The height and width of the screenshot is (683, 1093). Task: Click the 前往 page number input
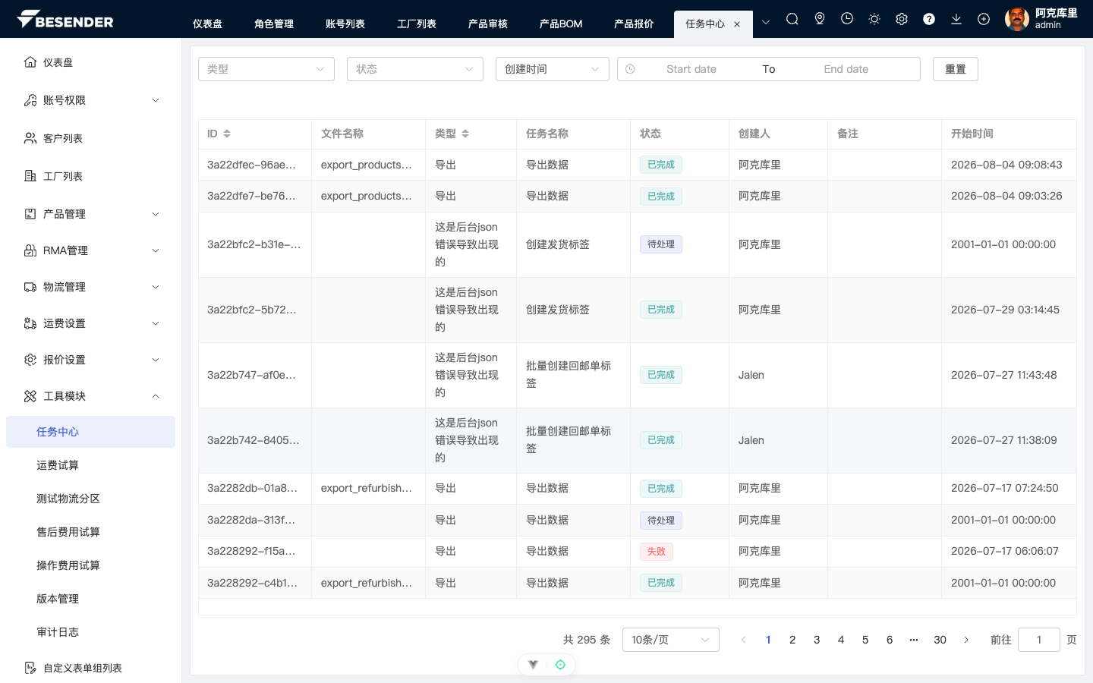[x=1039, y=640]
